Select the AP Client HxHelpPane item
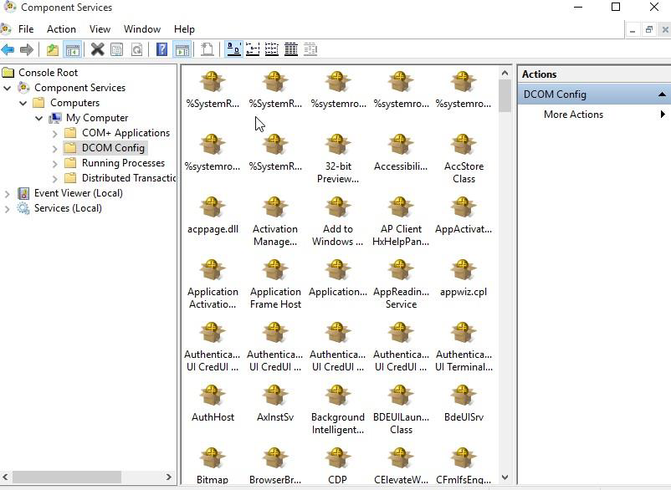This screenshot has height=490, width=671. tap(401, 222)
